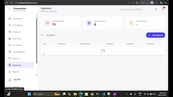This screenshot has height=97, width=173.
Task: Click the taskbar clock and date
Action: coord(162,94)
